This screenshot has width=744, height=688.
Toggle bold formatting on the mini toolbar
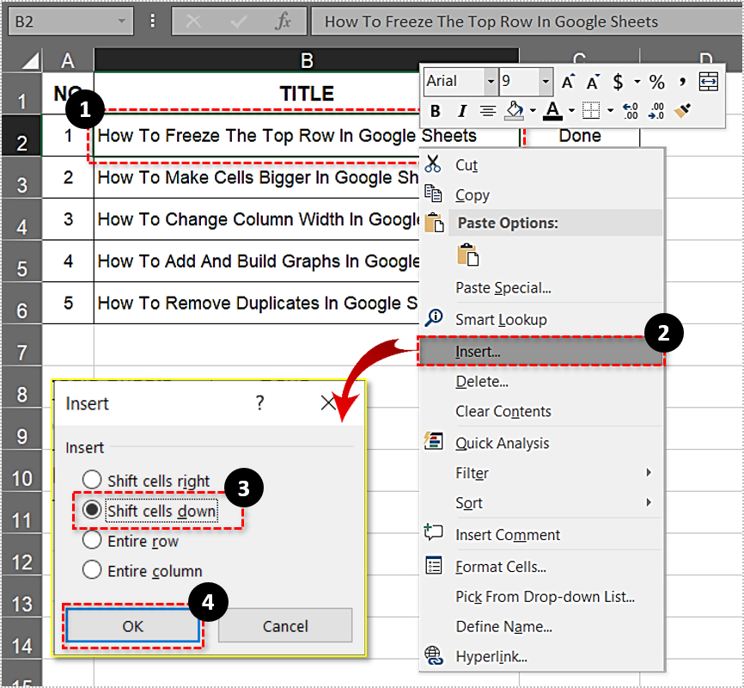coord(436,111)
